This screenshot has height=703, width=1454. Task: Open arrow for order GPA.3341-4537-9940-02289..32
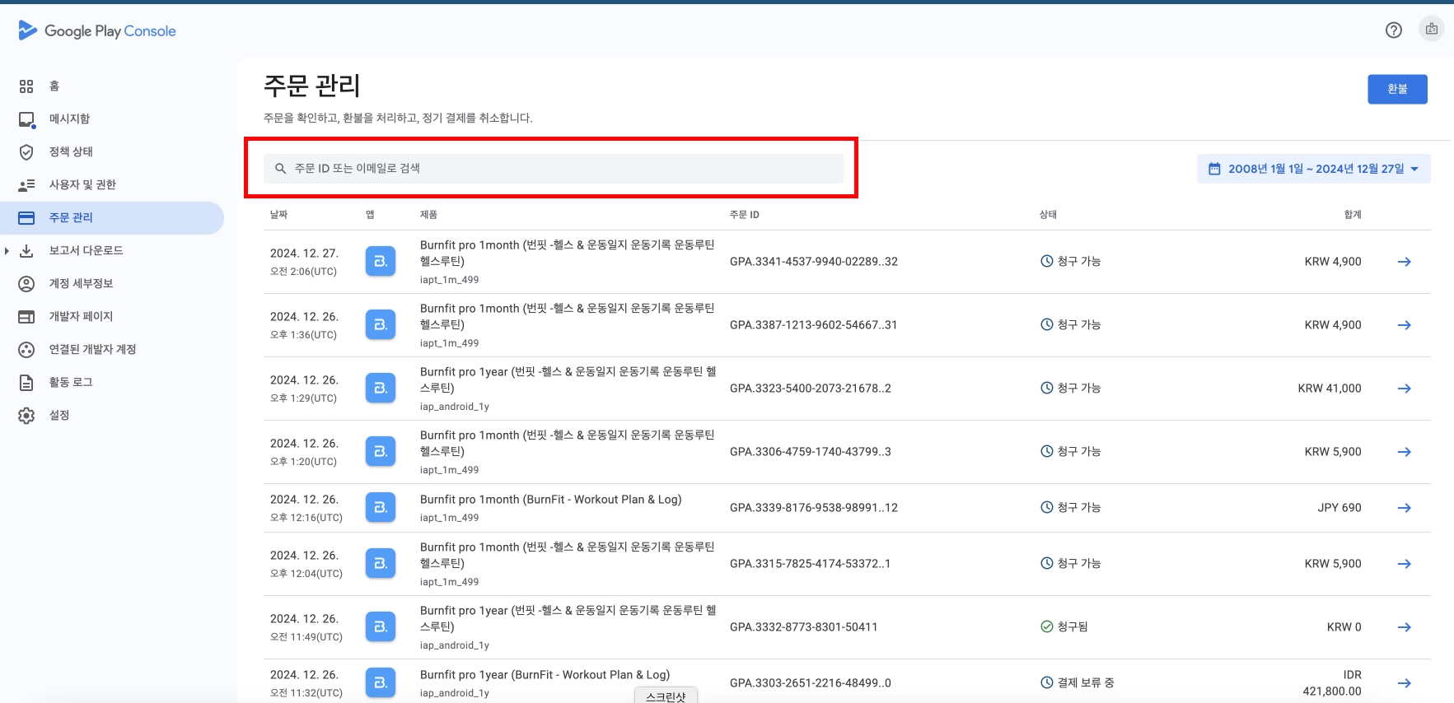(x=1405, y=262)
